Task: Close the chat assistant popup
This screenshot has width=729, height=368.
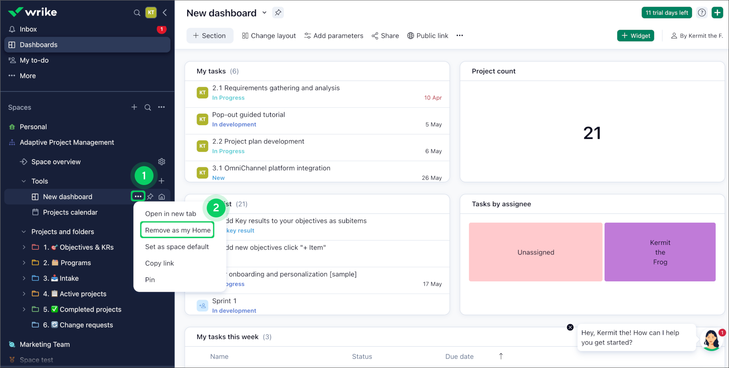Action: 570,327
